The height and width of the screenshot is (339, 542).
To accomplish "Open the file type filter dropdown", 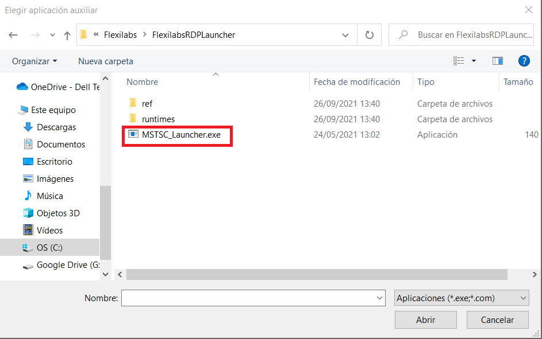I will tap(462, 298).
